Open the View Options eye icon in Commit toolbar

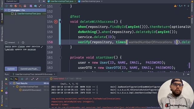(35, 6)
